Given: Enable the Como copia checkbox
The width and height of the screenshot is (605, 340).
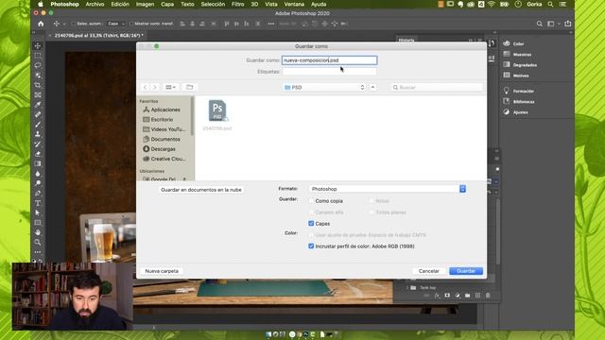Looking at the screenshot, I should click(311, 201).
